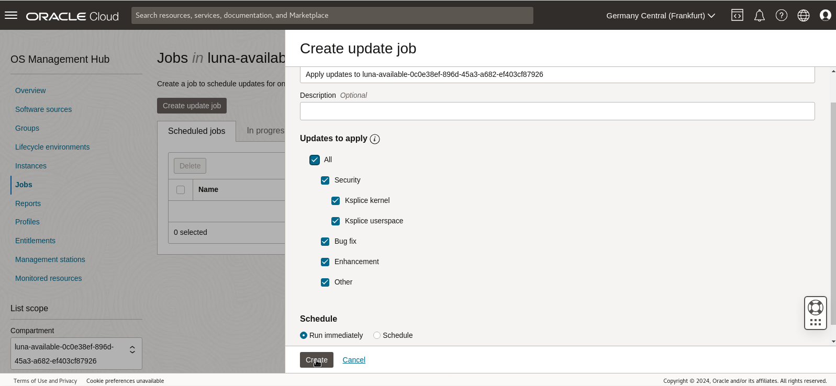Switch to the In progress tab
The image size is (836, 386).
tap(265, 130)
